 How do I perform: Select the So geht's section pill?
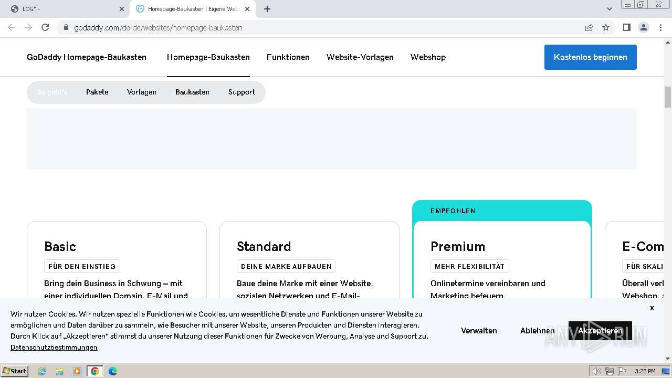point(52,92)
